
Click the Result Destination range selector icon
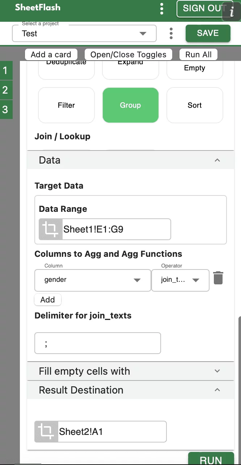[x=46, y=432]
